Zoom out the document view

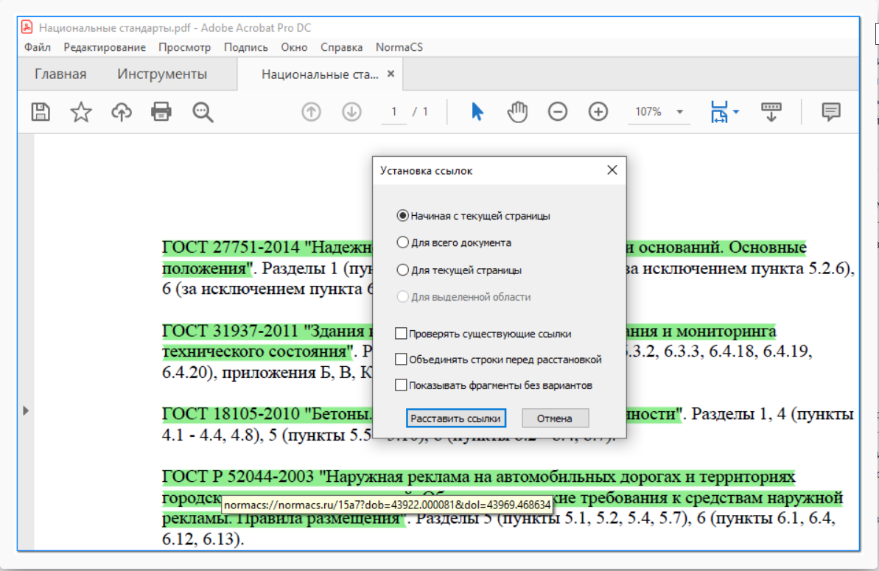click(x=557, y=111)
